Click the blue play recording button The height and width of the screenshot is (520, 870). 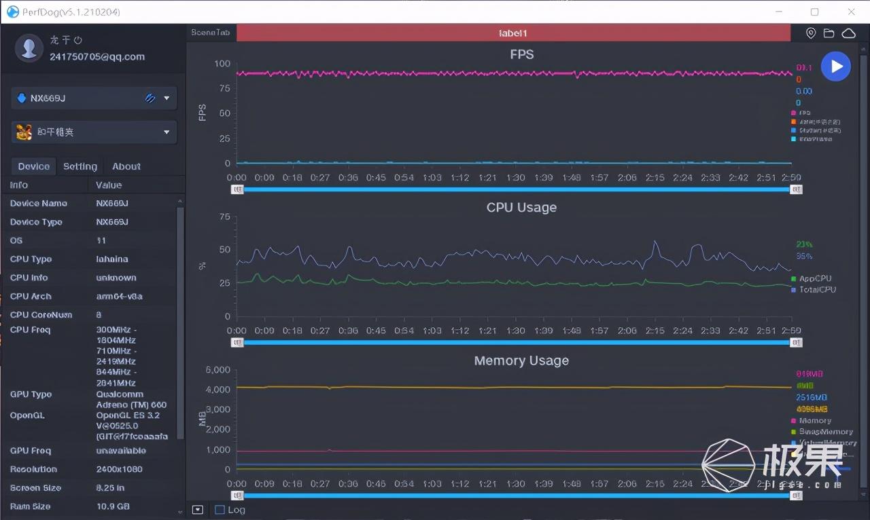[835, 67]
